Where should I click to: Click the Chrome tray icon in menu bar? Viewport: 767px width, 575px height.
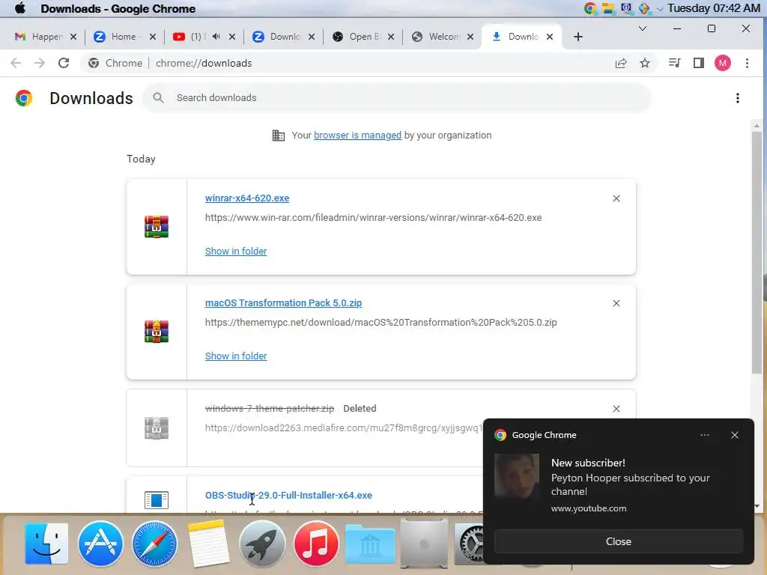[x=590, y=8]
